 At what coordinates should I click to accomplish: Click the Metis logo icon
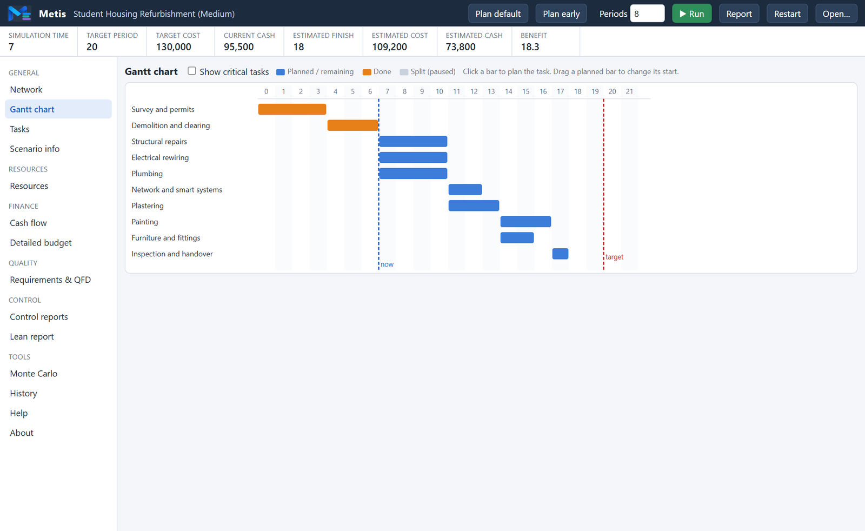[19, 13]
